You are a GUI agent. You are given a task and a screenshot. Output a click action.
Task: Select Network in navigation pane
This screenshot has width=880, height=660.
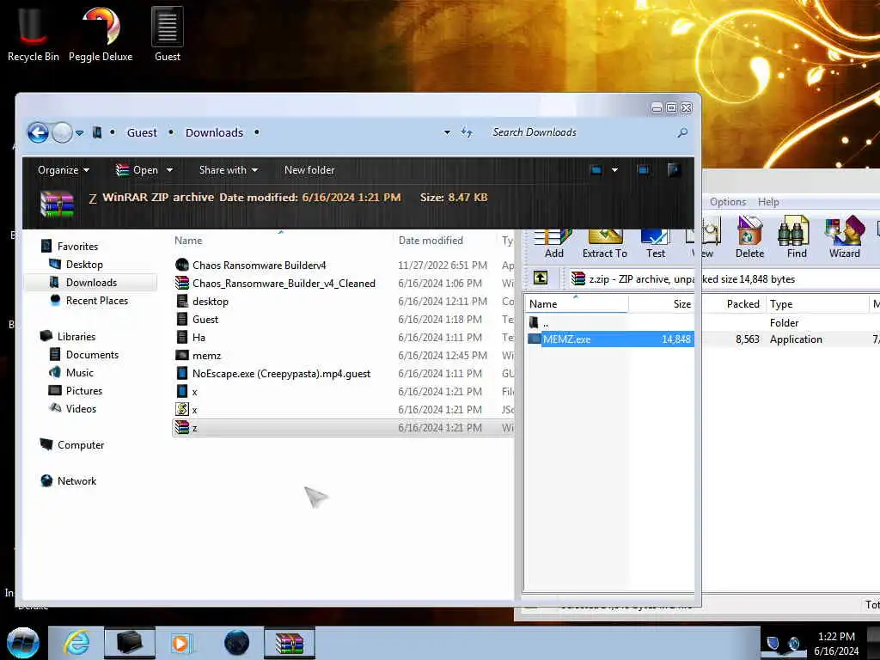(76, 481)
